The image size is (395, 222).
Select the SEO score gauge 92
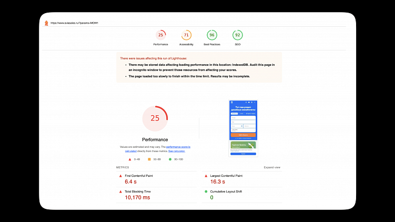click(238, 35)
